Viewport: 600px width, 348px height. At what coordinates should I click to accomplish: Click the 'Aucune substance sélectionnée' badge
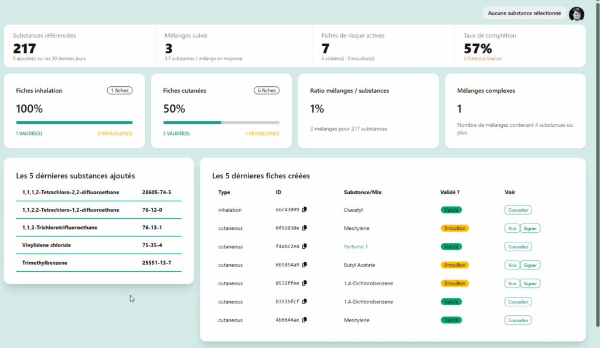click(524, 13)
